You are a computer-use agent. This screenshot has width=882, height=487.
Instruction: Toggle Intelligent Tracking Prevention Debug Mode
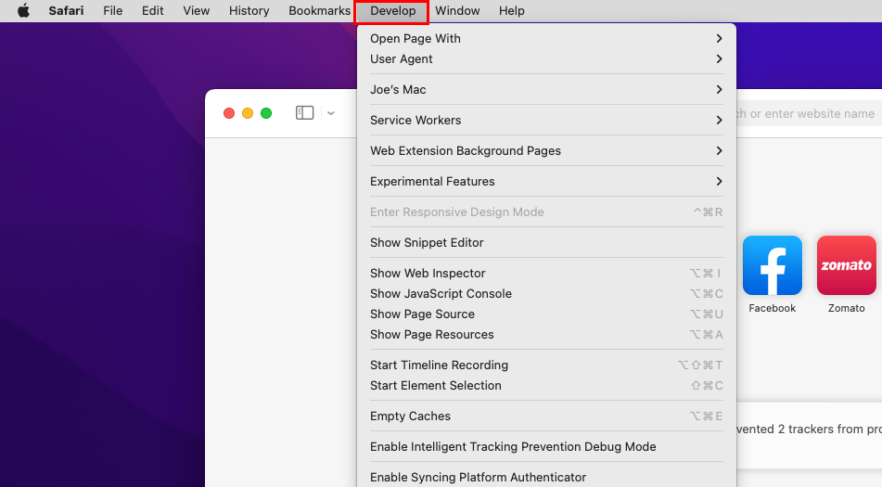coord(513,447)
